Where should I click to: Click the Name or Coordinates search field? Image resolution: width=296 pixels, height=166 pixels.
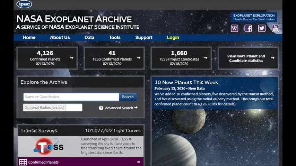coord(71,97)
